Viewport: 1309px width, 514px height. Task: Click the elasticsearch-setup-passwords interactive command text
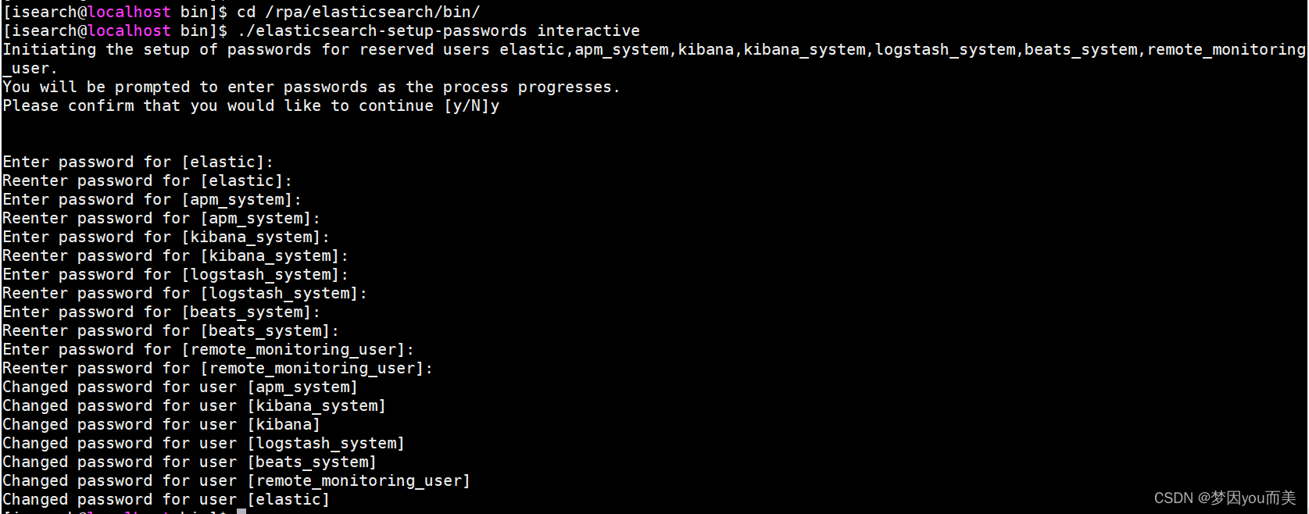coord(438,30)
